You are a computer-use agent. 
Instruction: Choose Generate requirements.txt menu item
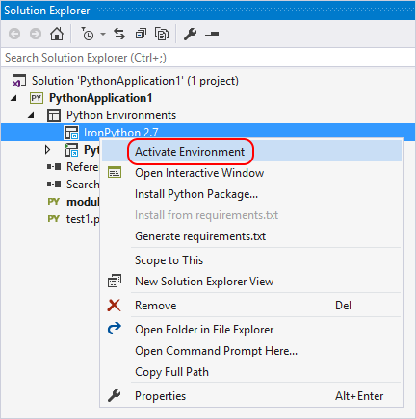[251, 236]
